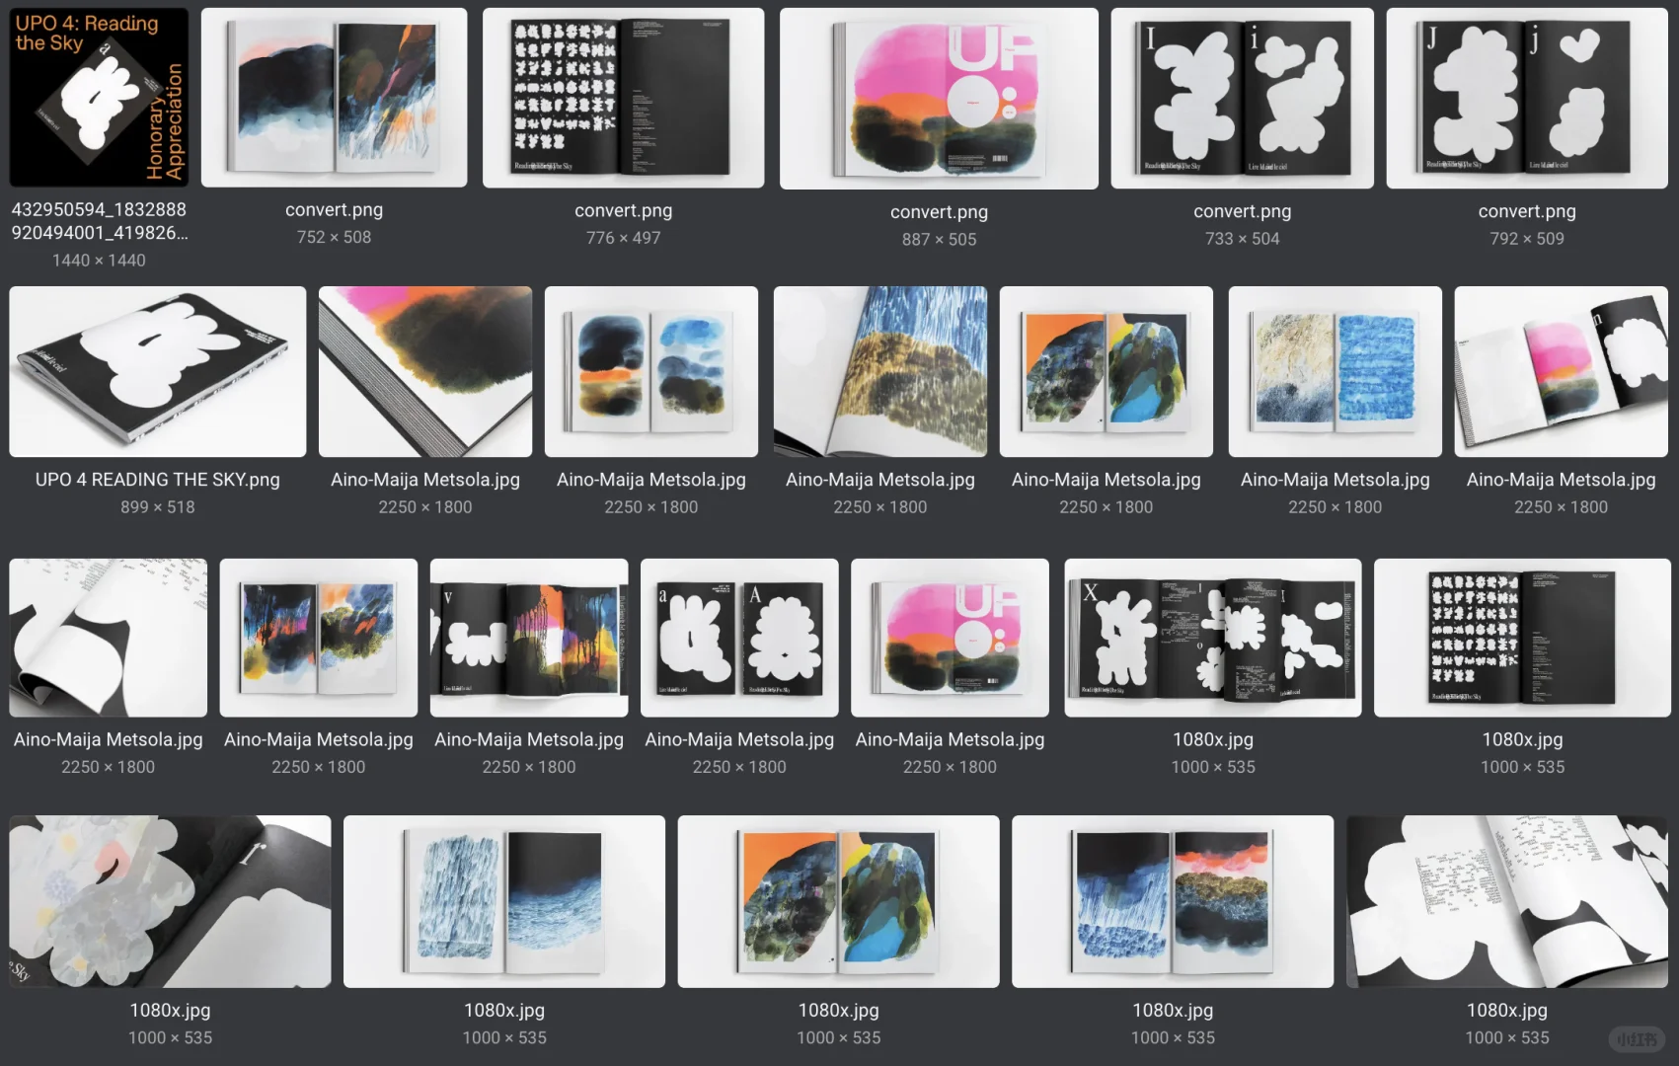Click the '733 × 504' dimension label

[x=1242, y=239]
